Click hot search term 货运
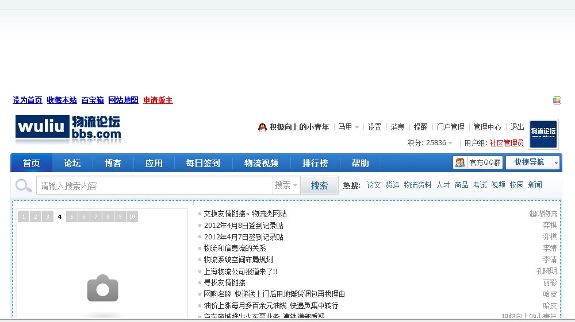Image resolution: width=575 pixels, height=322 pixels. pos(392,185)
